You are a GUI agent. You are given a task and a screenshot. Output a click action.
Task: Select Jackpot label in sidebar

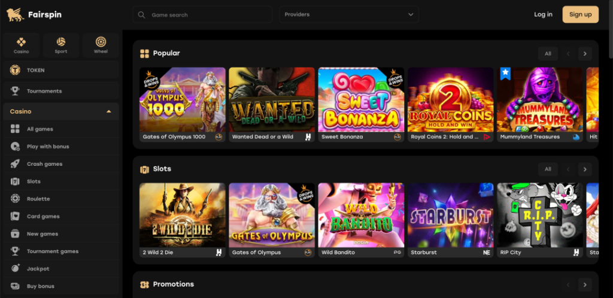tap(38, 269)
